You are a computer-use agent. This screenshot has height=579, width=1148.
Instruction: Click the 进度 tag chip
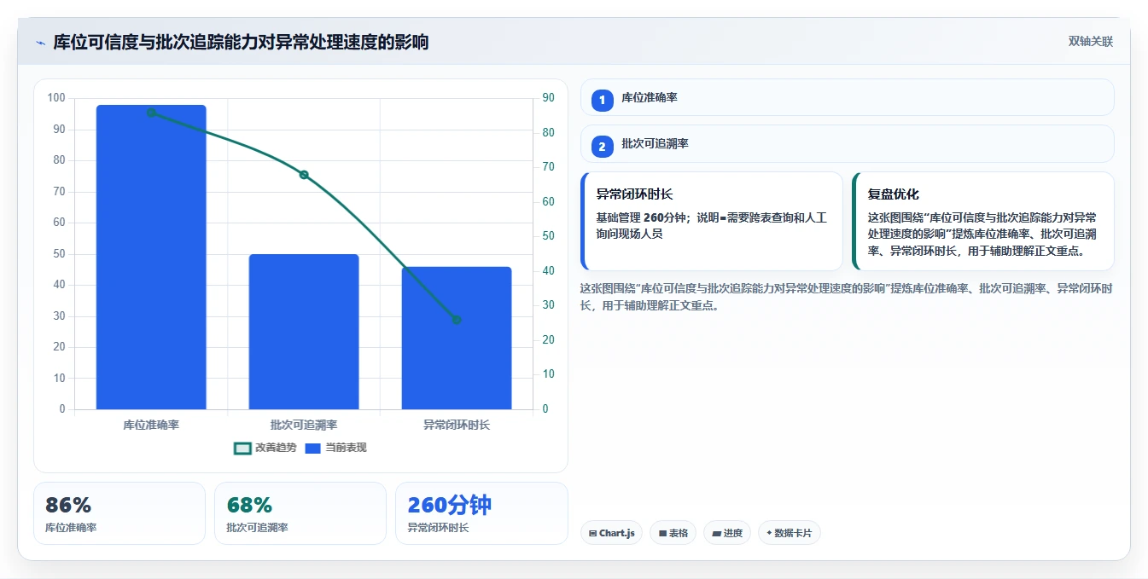727,533
